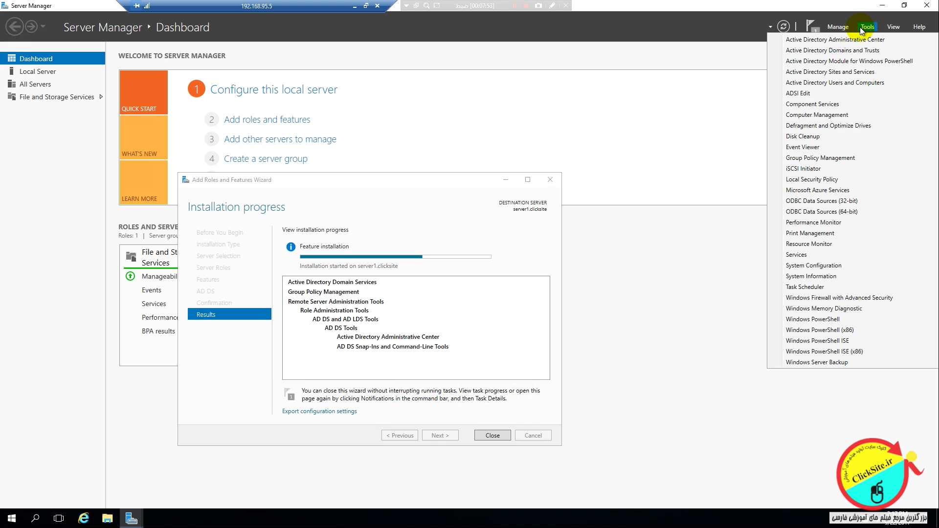This screenshot has width=939, height=528.
Task: Open the navigation history dropdown arrow
Action: (x=43, y=26)
